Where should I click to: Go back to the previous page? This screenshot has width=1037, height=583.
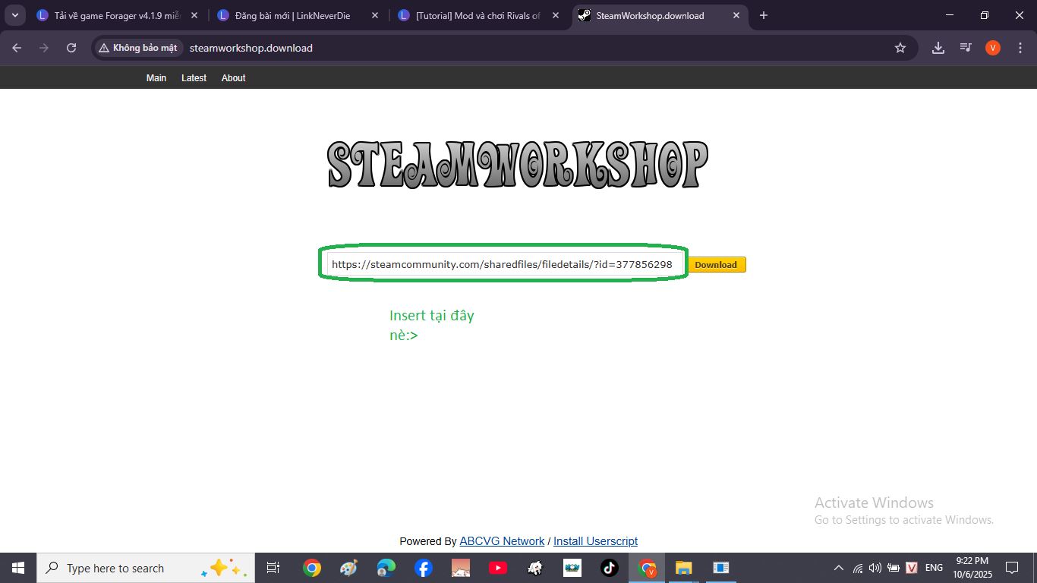(x=17, y=48)
